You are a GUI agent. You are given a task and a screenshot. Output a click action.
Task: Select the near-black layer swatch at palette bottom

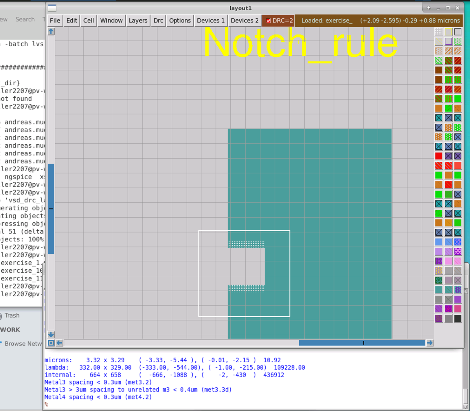coord(458,318)
